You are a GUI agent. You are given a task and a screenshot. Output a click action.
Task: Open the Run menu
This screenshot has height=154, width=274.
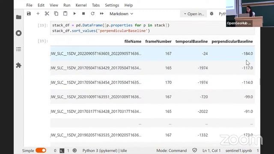tap(67, 5)
